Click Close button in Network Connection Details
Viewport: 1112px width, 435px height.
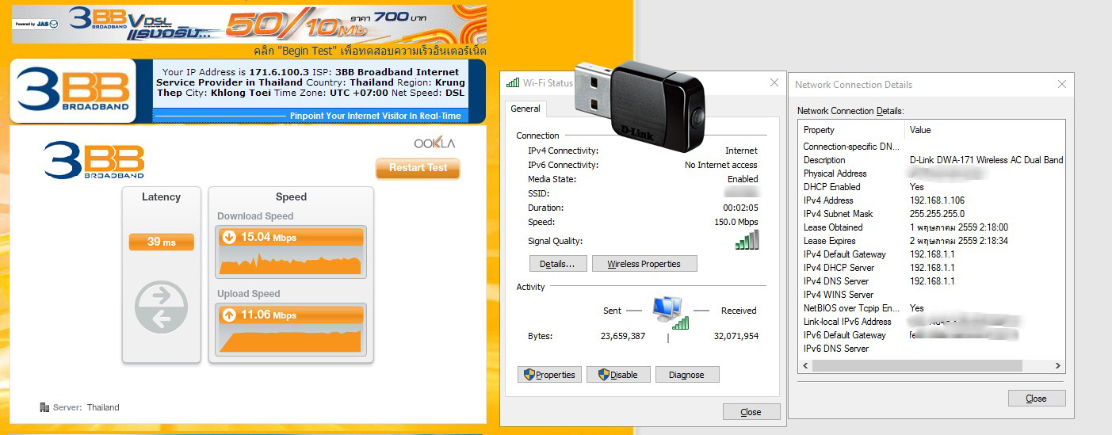(x=1037, y=399)
